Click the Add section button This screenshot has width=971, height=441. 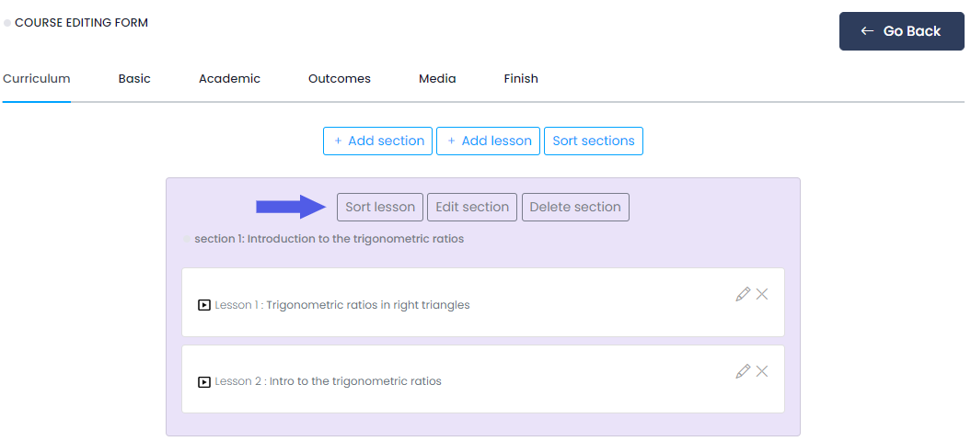click(377, 141)
